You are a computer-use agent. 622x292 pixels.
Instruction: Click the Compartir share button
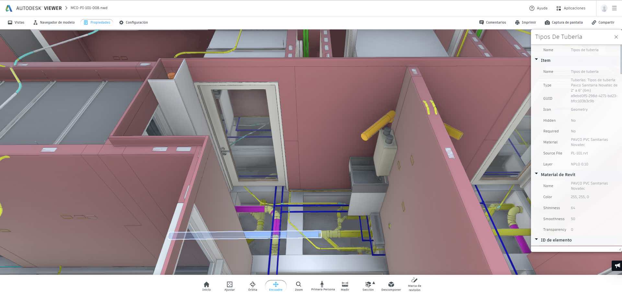pyautogui.click(x=603, y=22)
